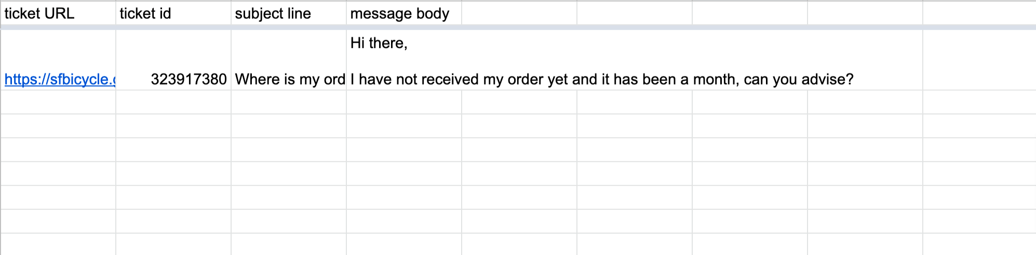
Task: Select the "Where is my ord" subject cell
Action: (289, 60)
